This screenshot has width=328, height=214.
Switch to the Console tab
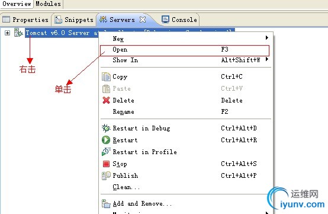[x=179, y=20]
